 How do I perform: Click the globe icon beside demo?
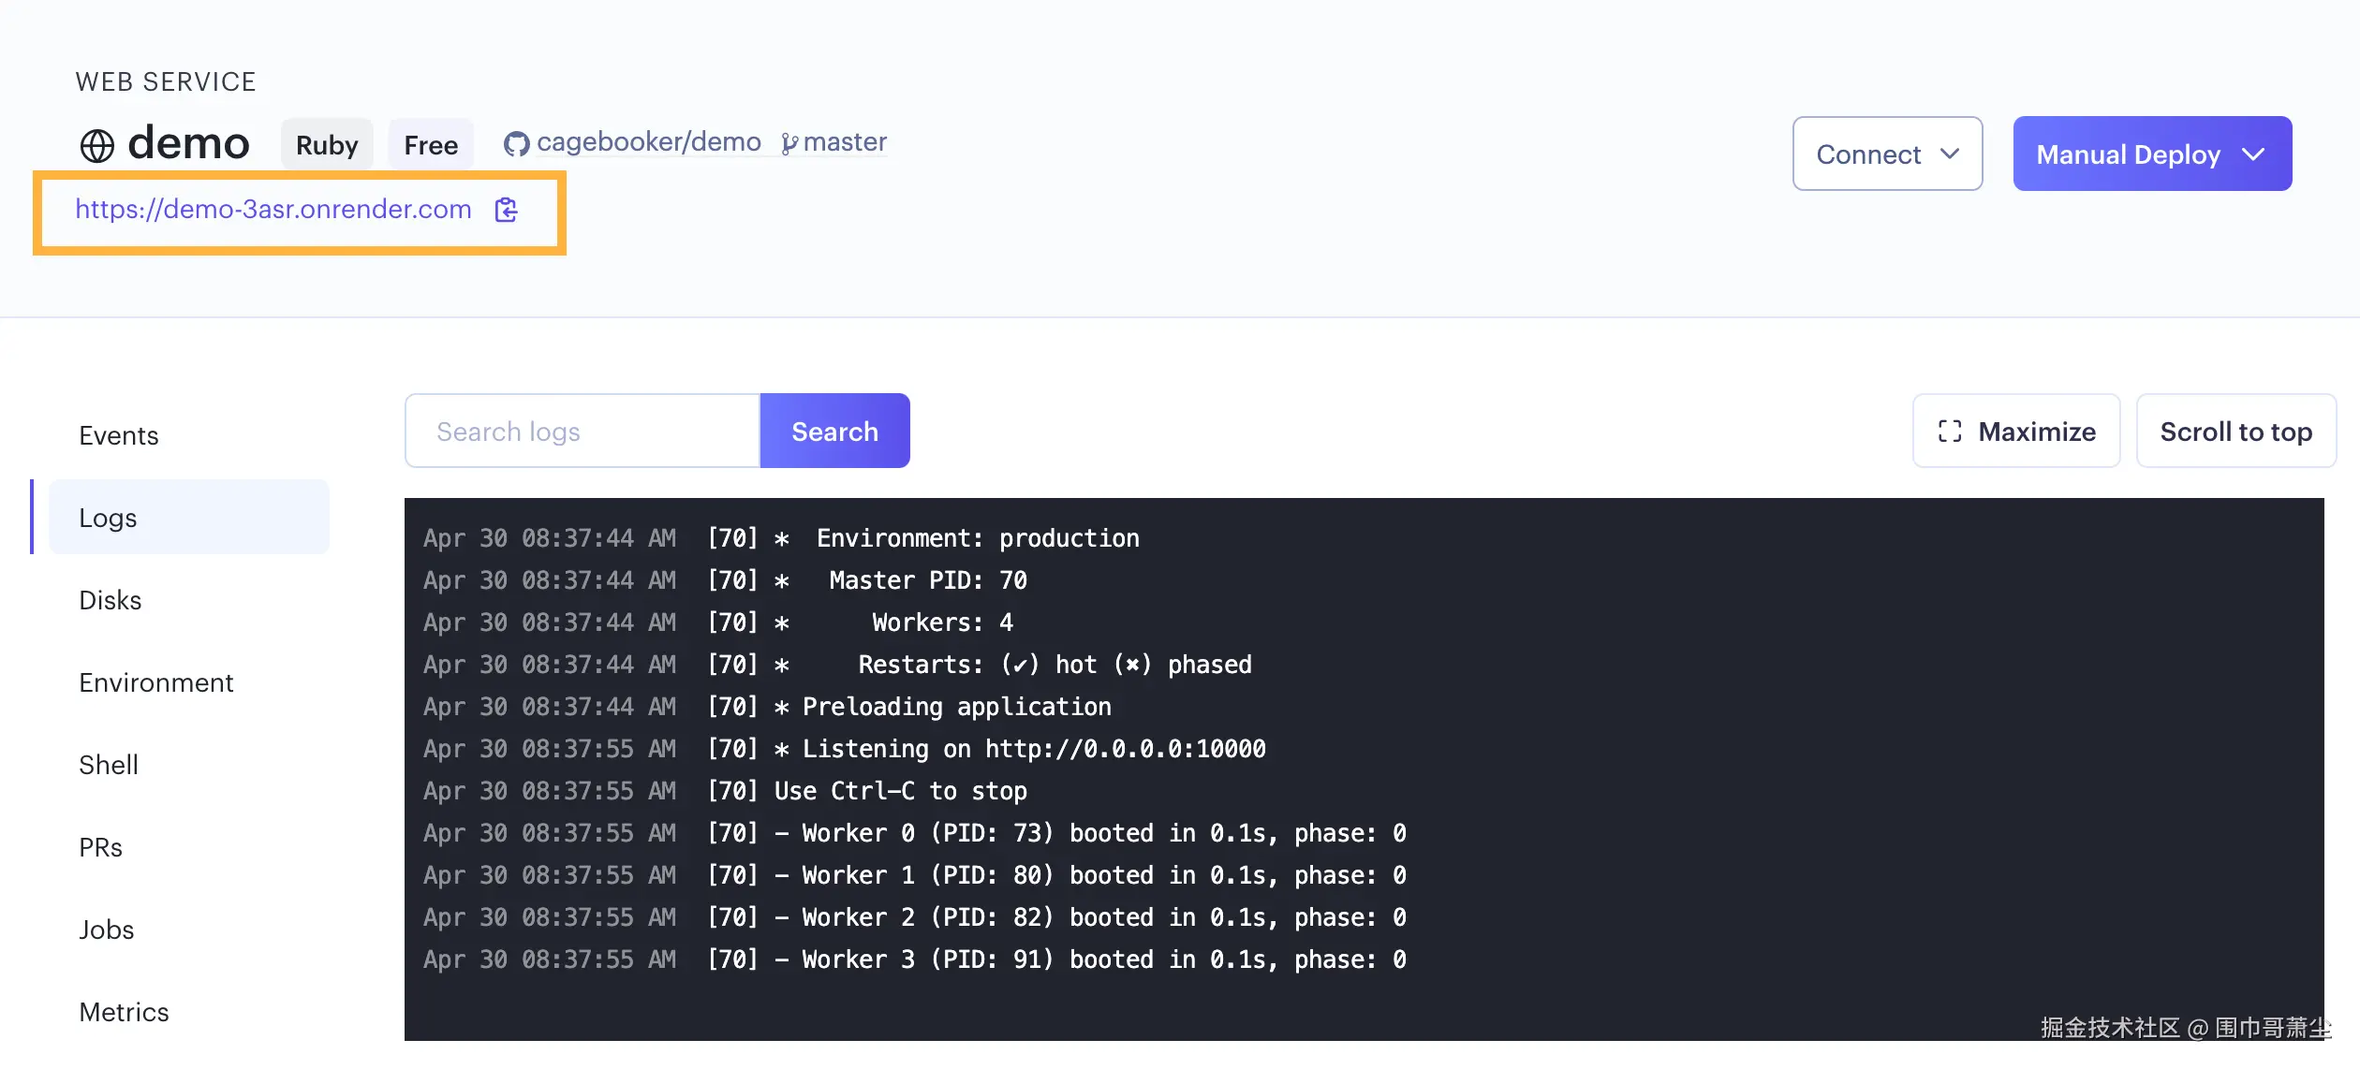coord(97,145)
